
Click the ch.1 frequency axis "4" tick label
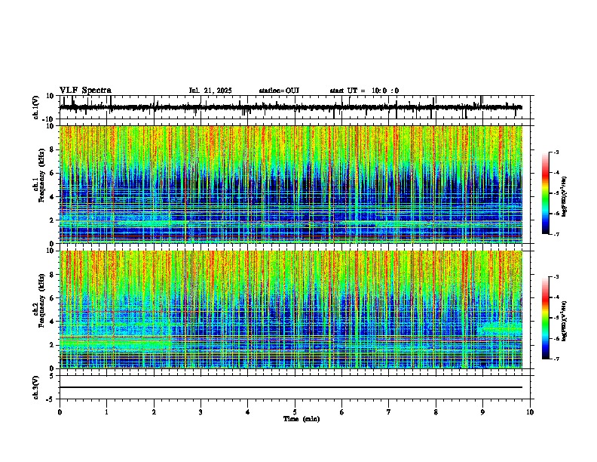click(x=52, y=197)
